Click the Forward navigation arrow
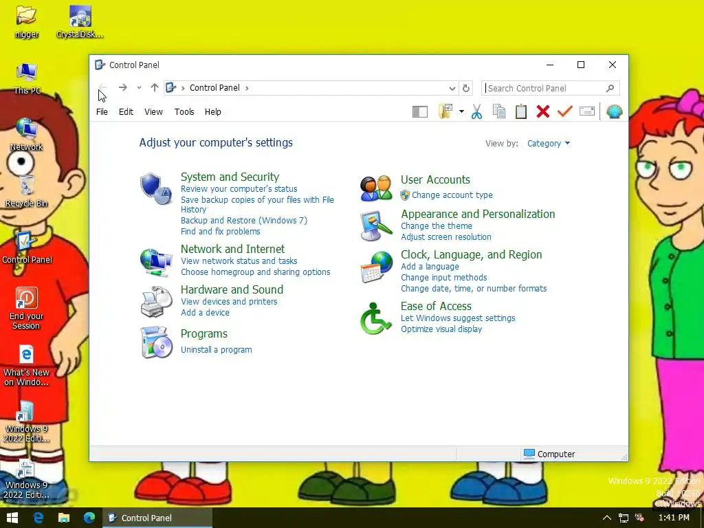 (122, 87)
